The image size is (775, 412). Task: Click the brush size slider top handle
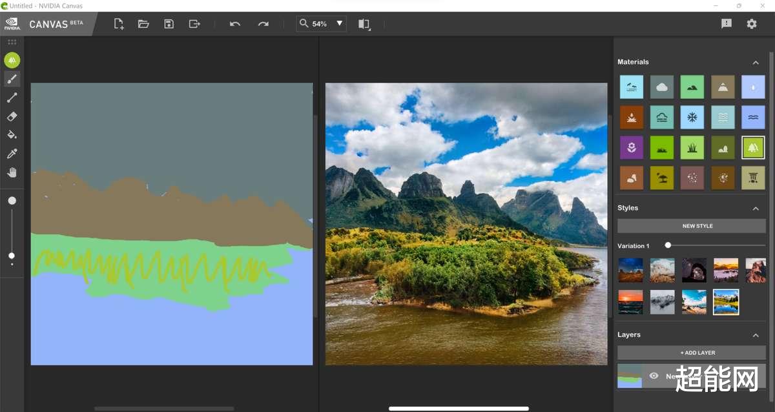(12, 201)
